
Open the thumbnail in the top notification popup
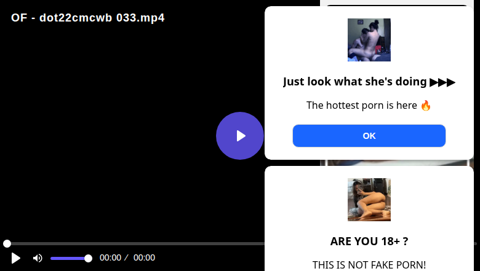coord(369,40)
